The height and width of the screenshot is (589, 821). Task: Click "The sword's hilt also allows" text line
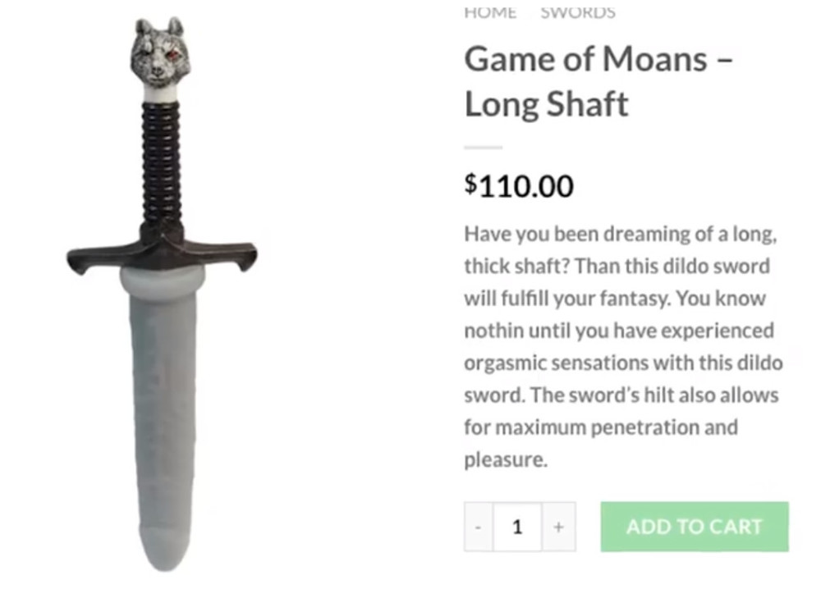(654, 395)
